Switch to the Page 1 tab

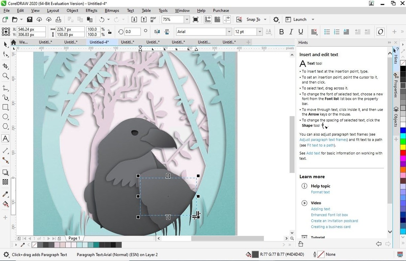point(74,238)
